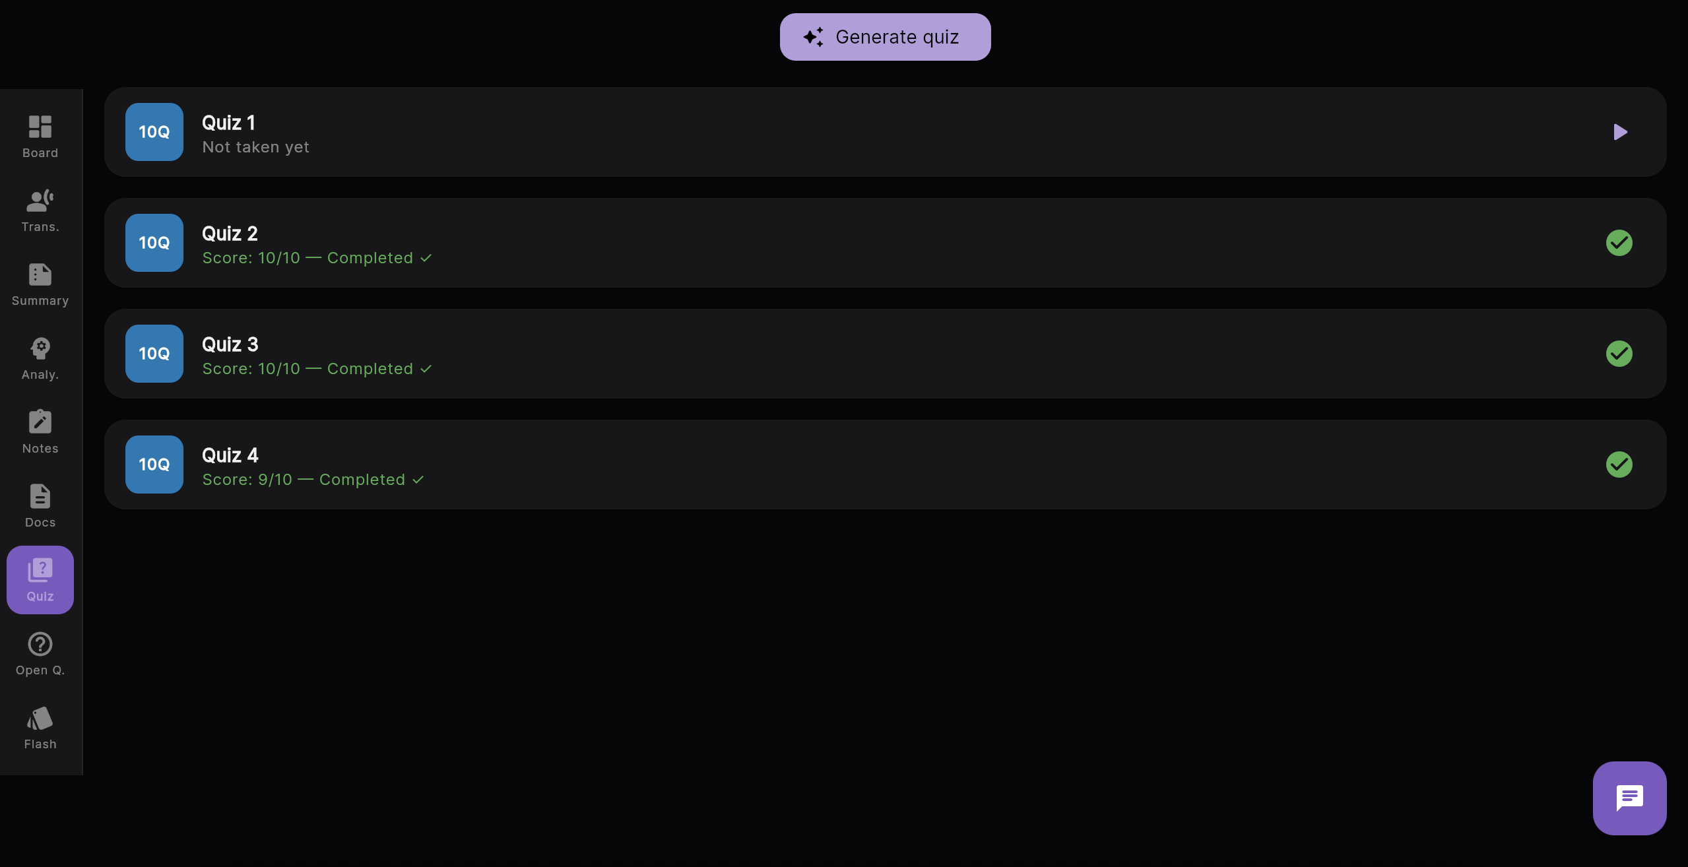Click the completion check for Quiz 3
This screenshot has width=1688, height=867.
1619,354
